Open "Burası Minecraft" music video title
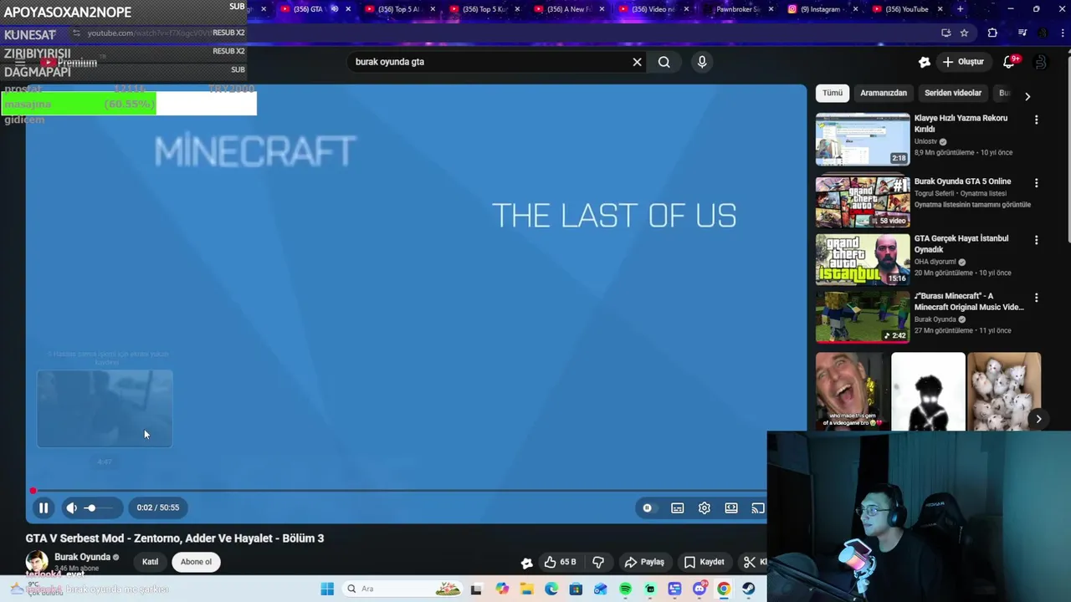 969,302
